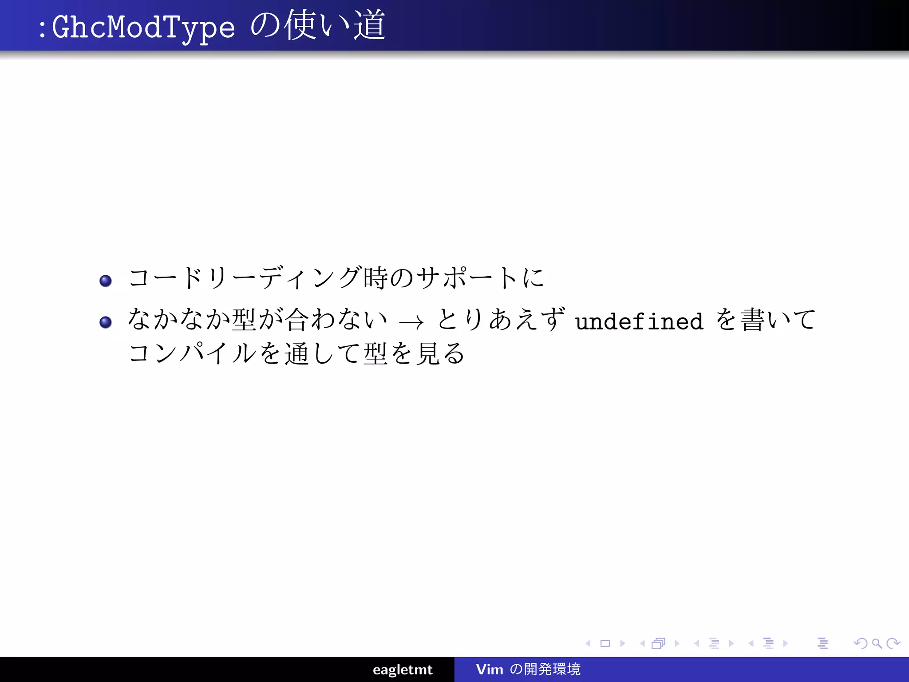
Task: Click the なかなか型が合わない text
Action: [x=257, y=319]
